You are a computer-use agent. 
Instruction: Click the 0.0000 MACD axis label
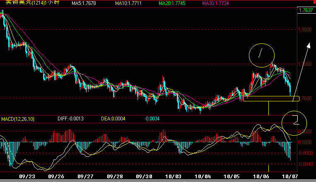tap(305, 142)
